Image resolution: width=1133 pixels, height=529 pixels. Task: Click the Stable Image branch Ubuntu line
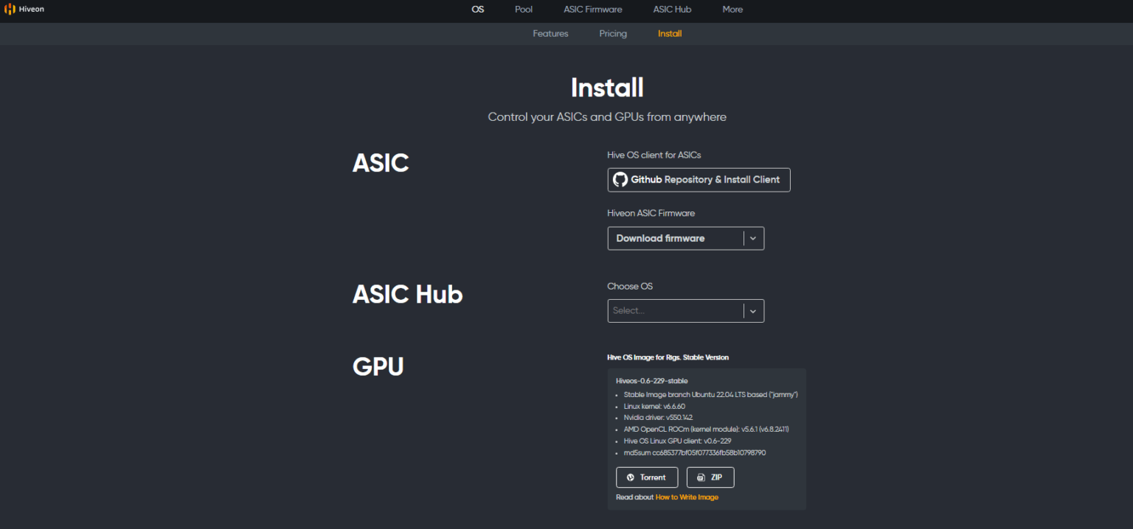711,395
